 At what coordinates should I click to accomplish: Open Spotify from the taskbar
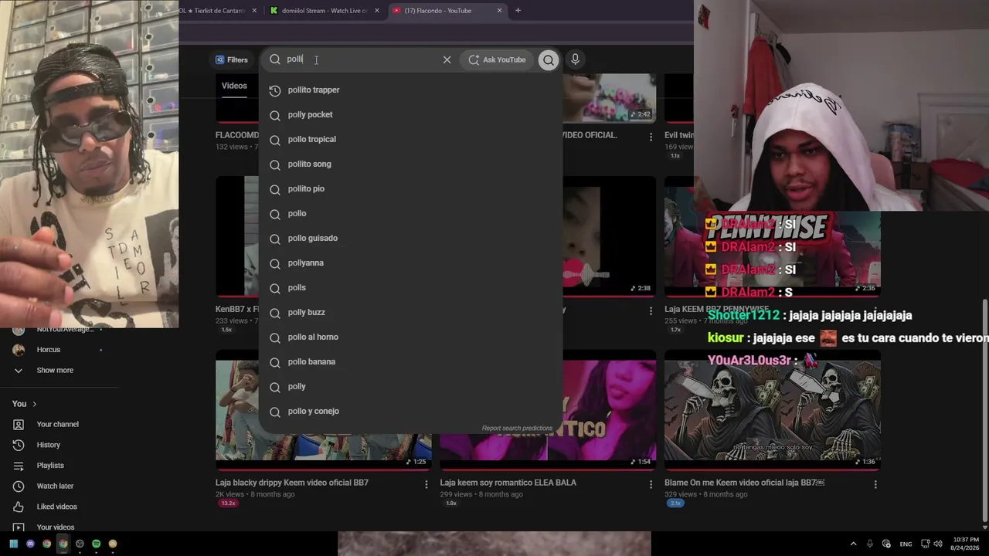point(96,544)
